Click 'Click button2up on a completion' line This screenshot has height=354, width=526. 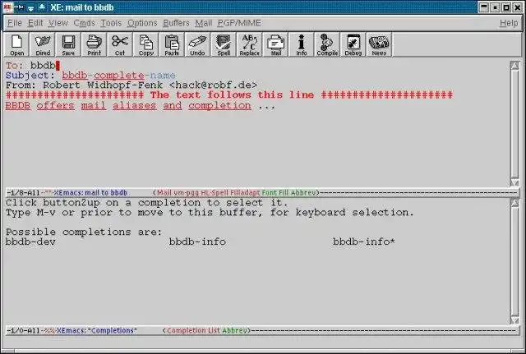146,203
